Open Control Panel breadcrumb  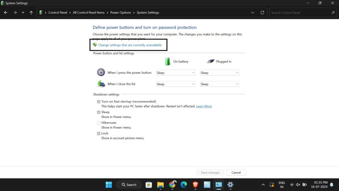58,13
